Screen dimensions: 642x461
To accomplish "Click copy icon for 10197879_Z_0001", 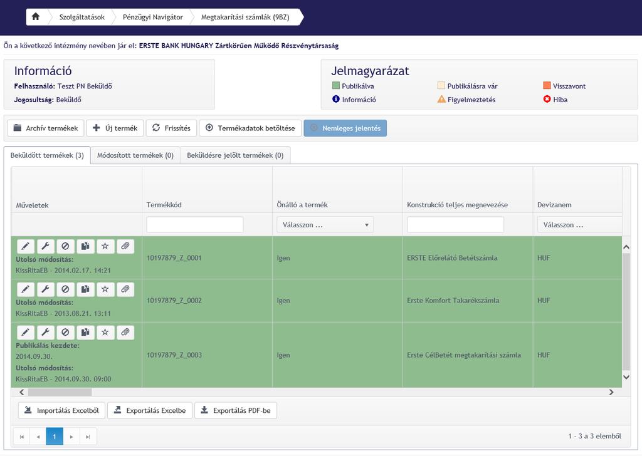I will coord(85,246).
